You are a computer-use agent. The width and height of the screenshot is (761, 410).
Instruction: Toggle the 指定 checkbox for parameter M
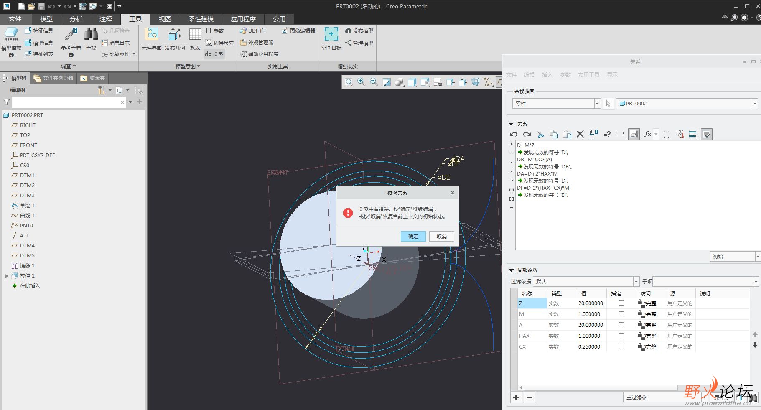(621, 314)
